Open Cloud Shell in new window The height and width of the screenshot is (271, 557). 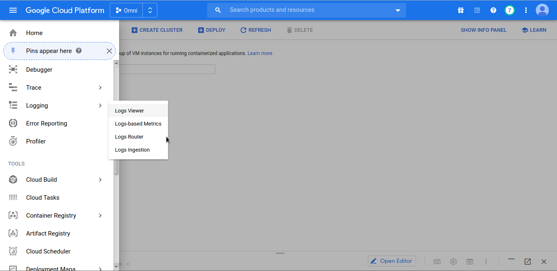(x=528, y=262)
